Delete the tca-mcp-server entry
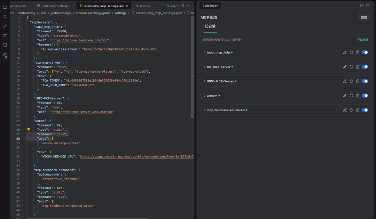The width and height of the screenshot is (376, 219). [358, 67]
